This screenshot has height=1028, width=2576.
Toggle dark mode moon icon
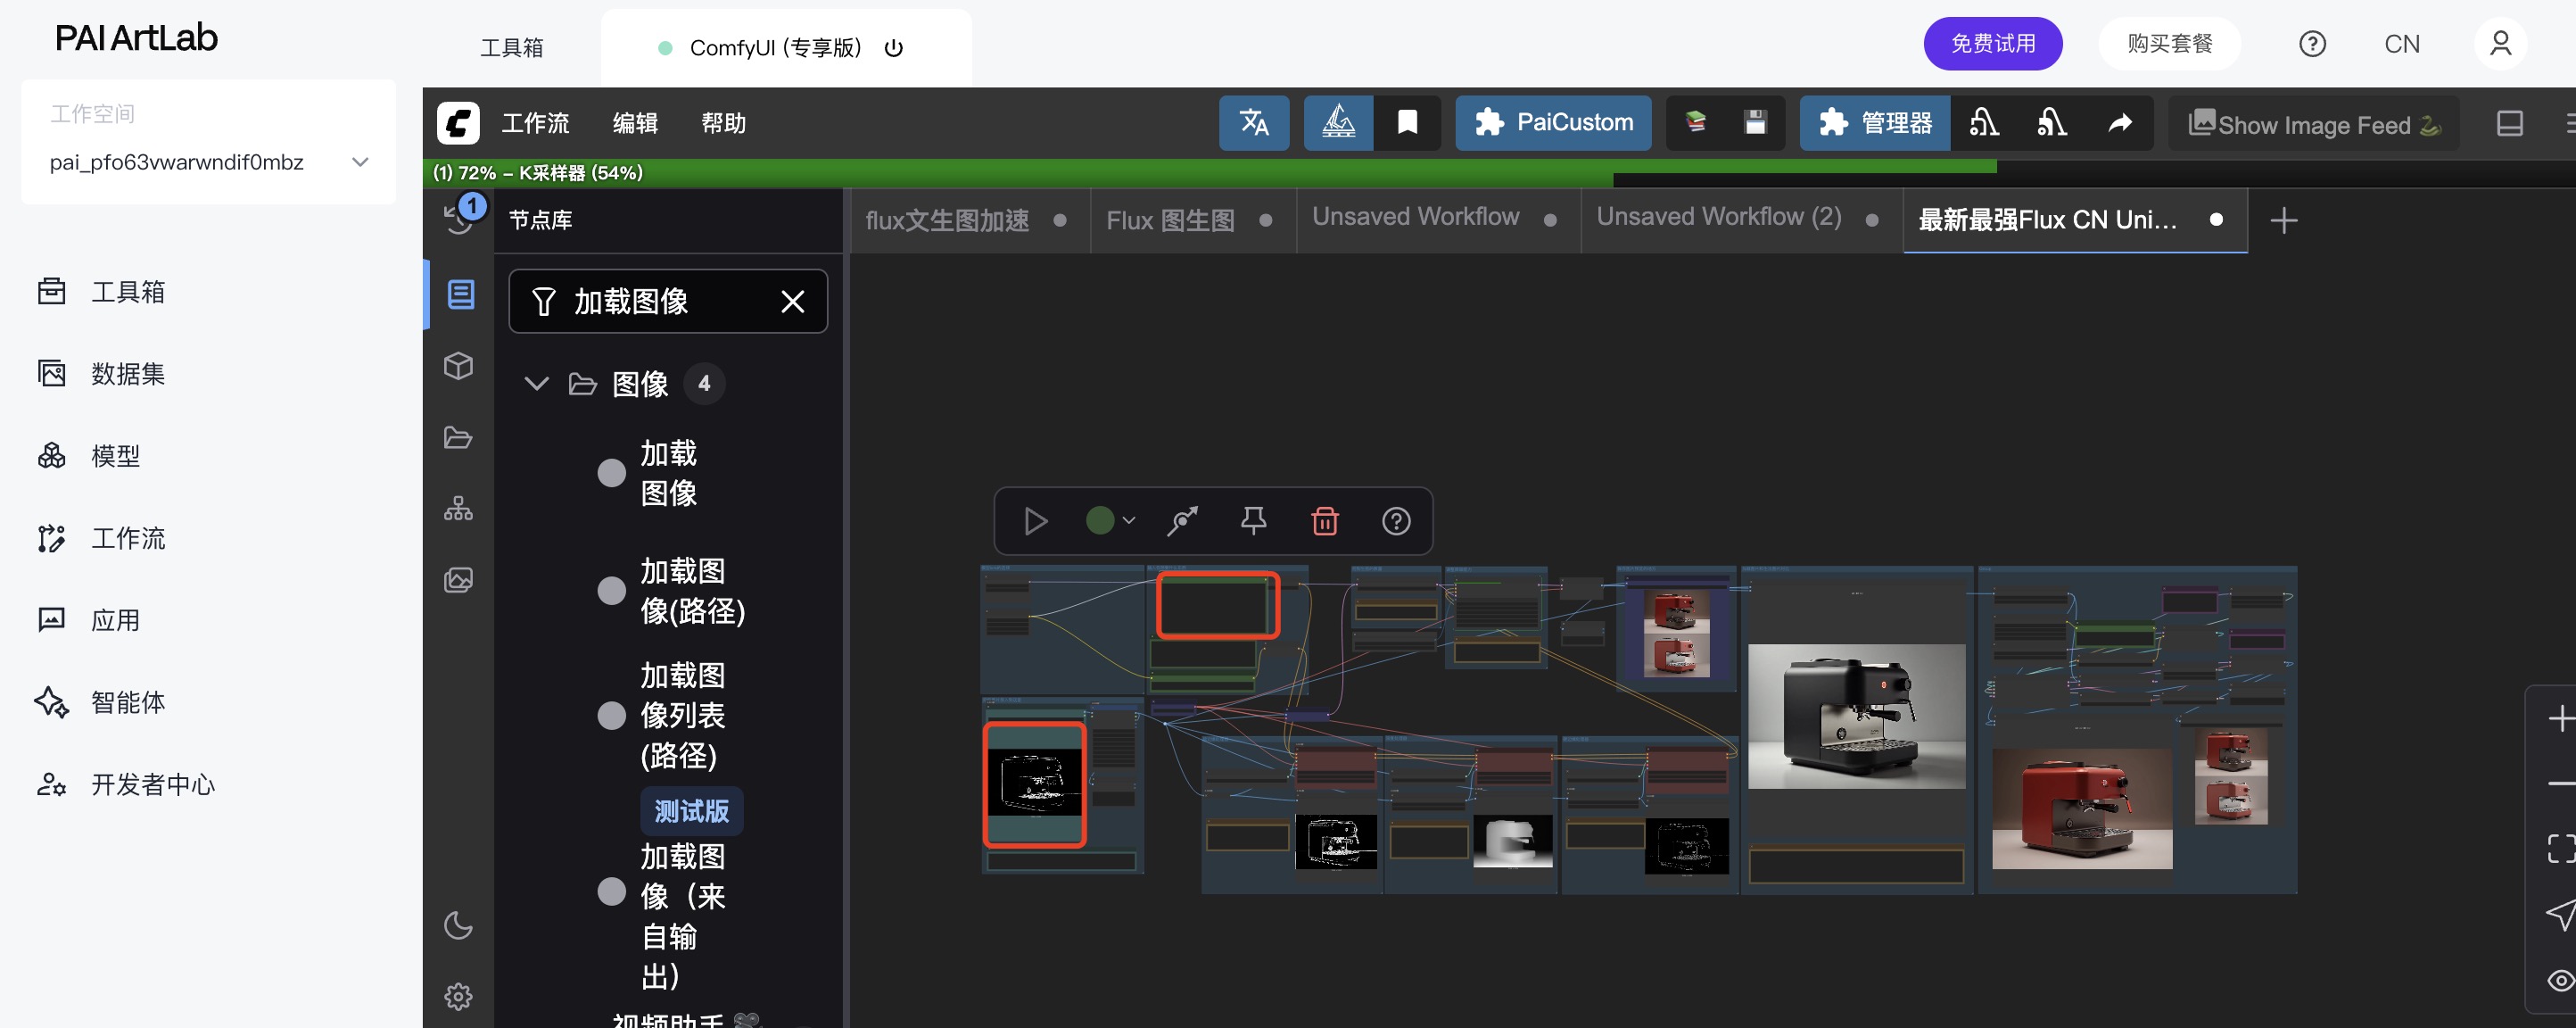(x=458, y=925)
